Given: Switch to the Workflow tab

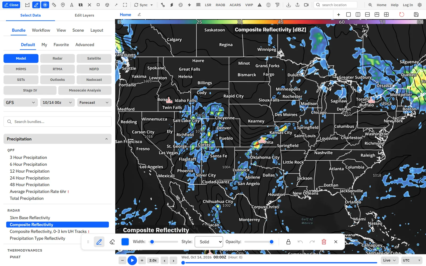Looking at the screenshot, I should click(41, 30).
